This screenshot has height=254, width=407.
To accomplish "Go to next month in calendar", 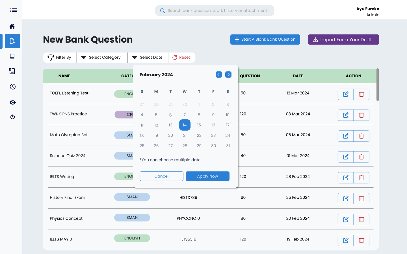I will pos(228,75).
